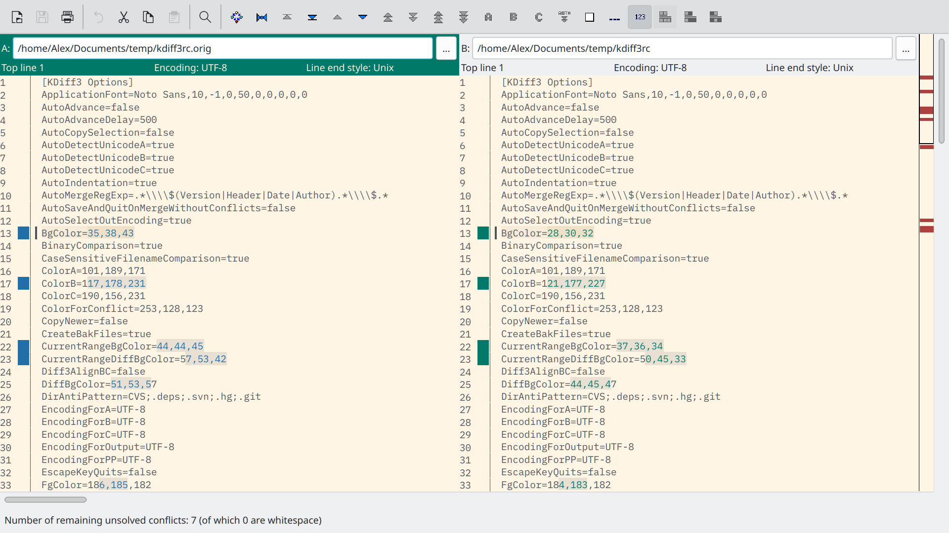Click the file A path input field
949x533 pixels.
click(222, 48)
